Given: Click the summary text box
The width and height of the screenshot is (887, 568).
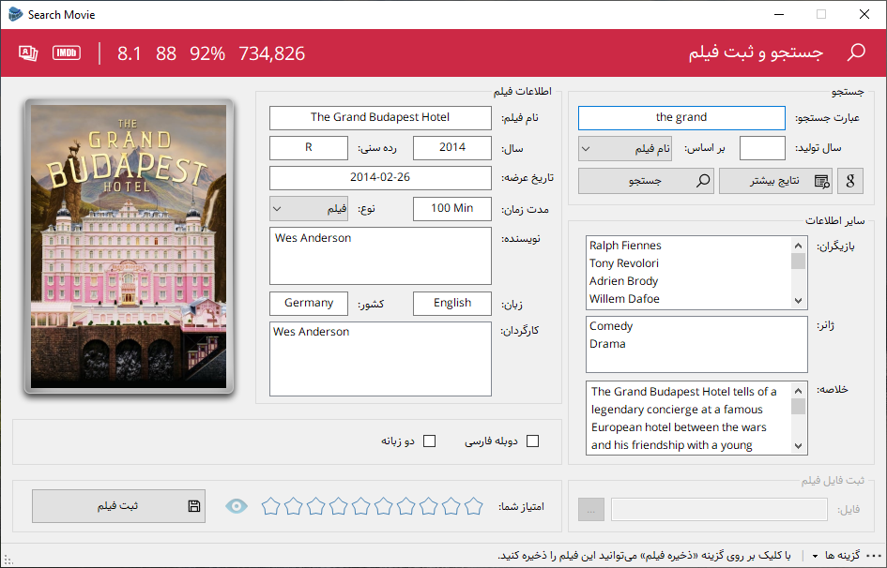Looking at the screenshot, I should [x=696, y=418].
